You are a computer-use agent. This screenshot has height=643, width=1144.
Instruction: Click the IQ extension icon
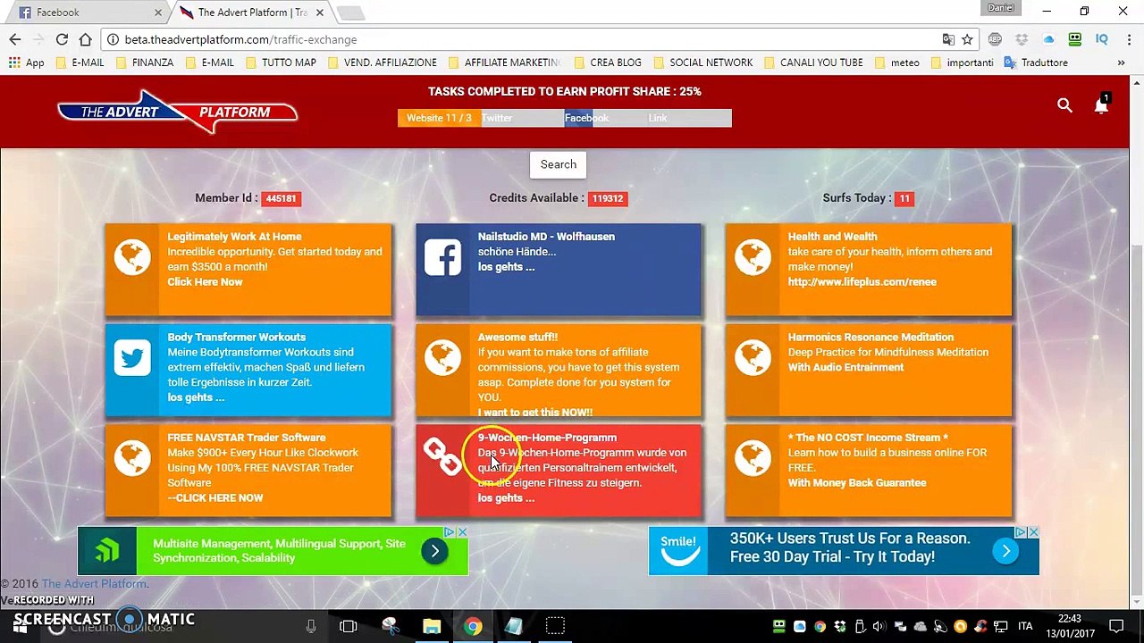click(1102, 39)
